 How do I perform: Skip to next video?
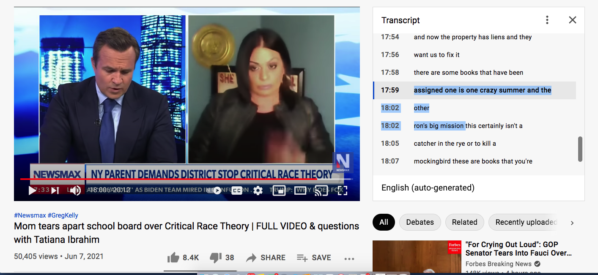click(55, 191)
